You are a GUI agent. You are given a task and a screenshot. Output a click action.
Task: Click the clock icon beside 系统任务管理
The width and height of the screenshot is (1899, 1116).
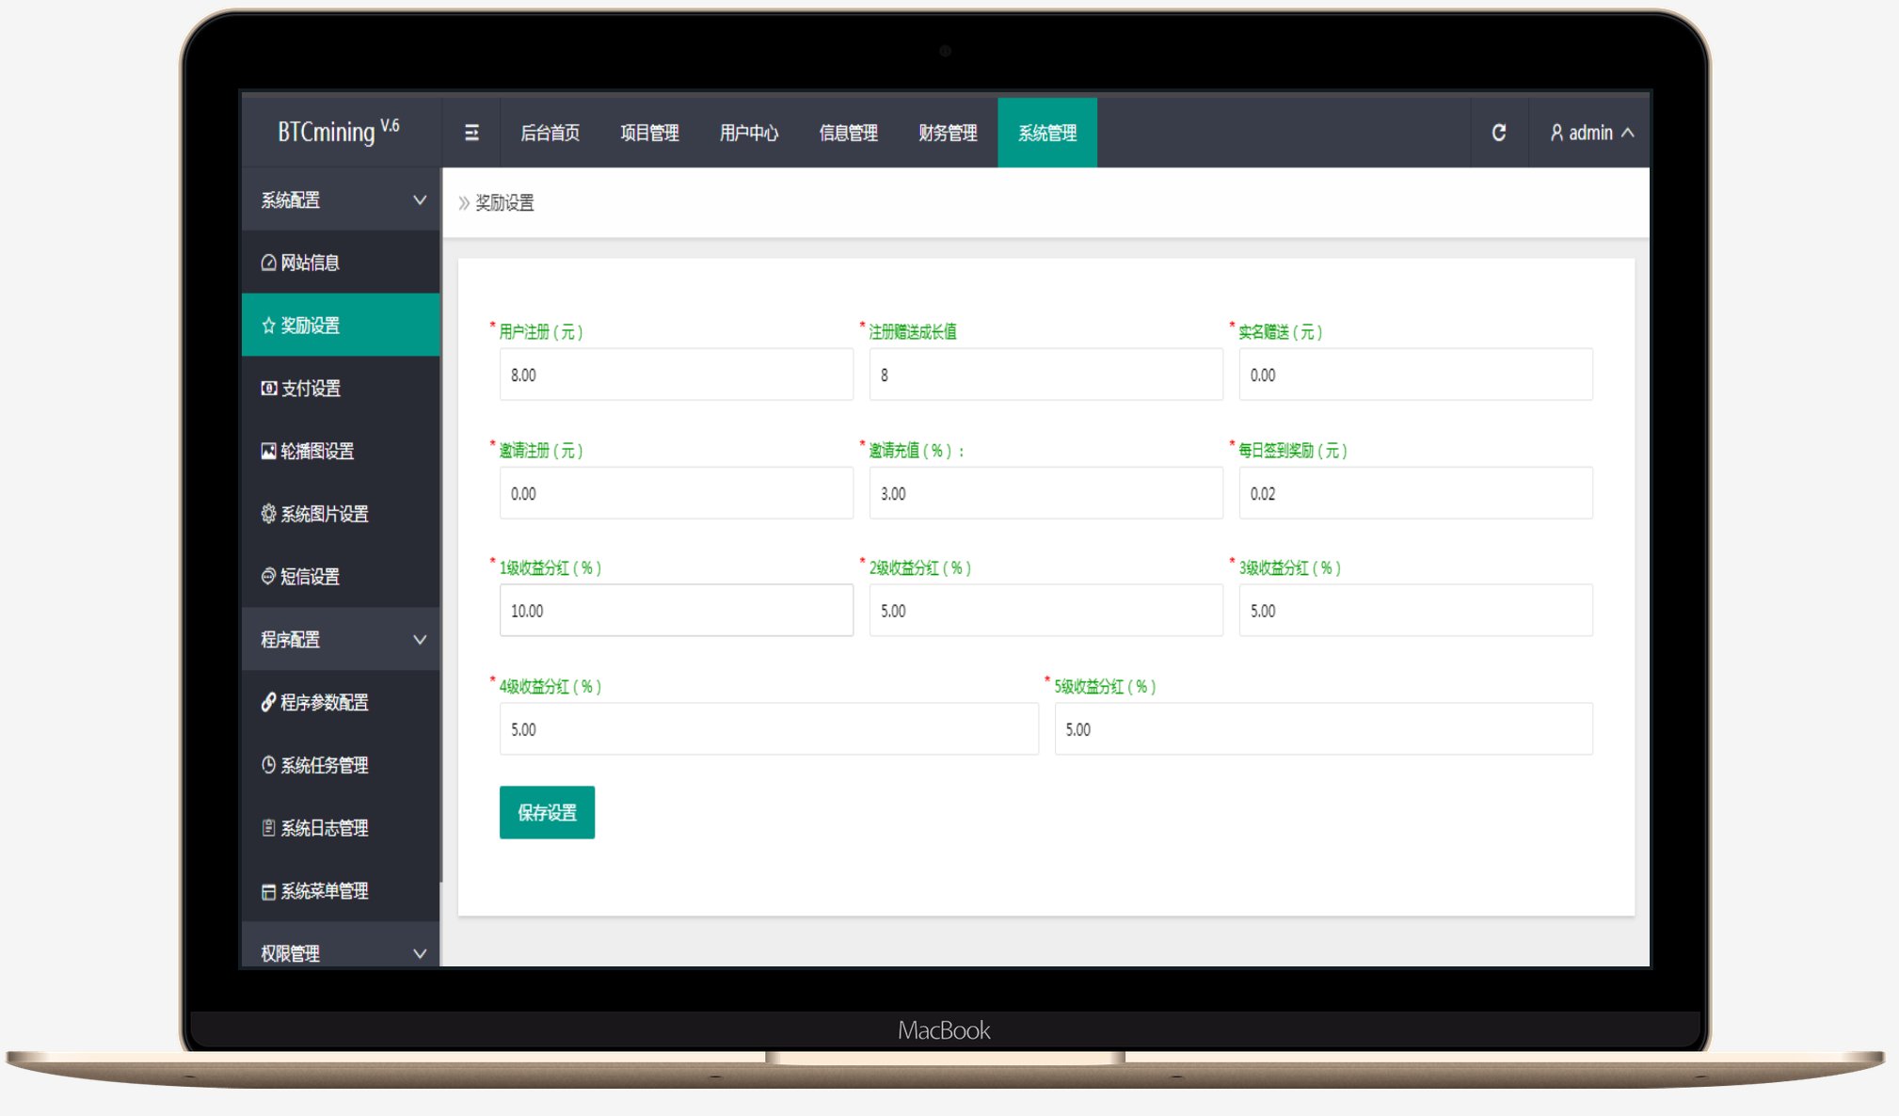click(x=268, y=765)
